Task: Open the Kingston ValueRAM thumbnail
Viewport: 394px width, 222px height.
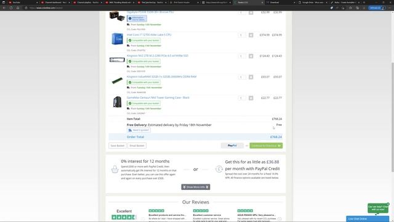Action: tap(117, 81)
